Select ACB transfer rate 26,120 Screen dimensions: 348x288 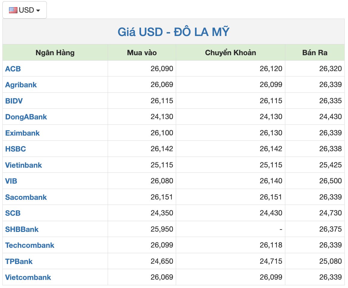[x=271, y=69]
